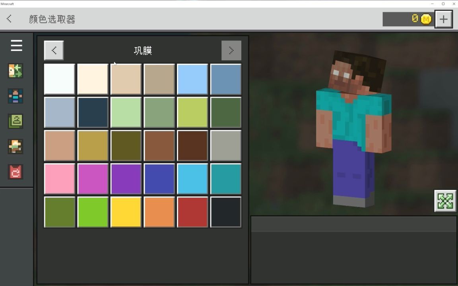The width and height of the screenshot is (458, 286).
Task: Pick the light beige swatch
Action: click(126, 79)
